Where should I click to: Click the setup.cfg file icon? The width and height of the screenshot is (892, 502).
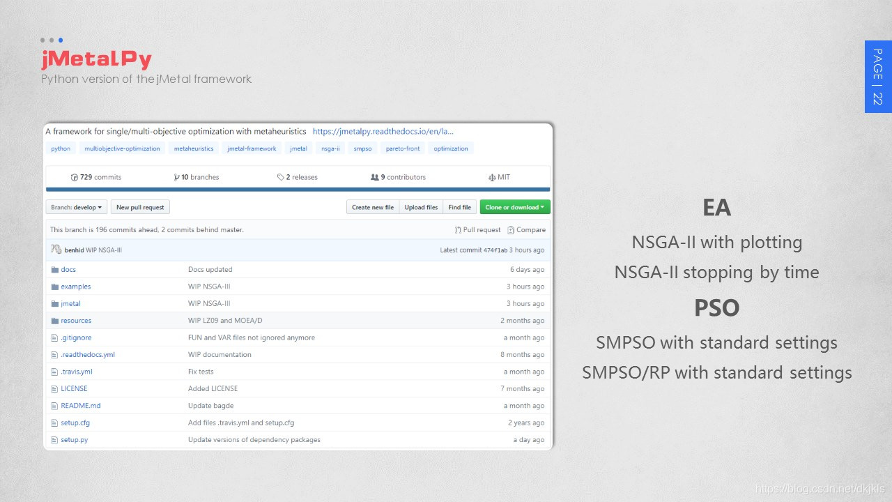pos(54,423)
